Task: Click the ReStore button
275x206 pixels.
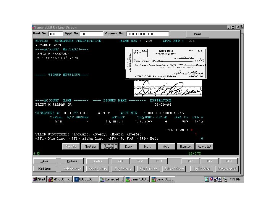Action: pos(45,169)
